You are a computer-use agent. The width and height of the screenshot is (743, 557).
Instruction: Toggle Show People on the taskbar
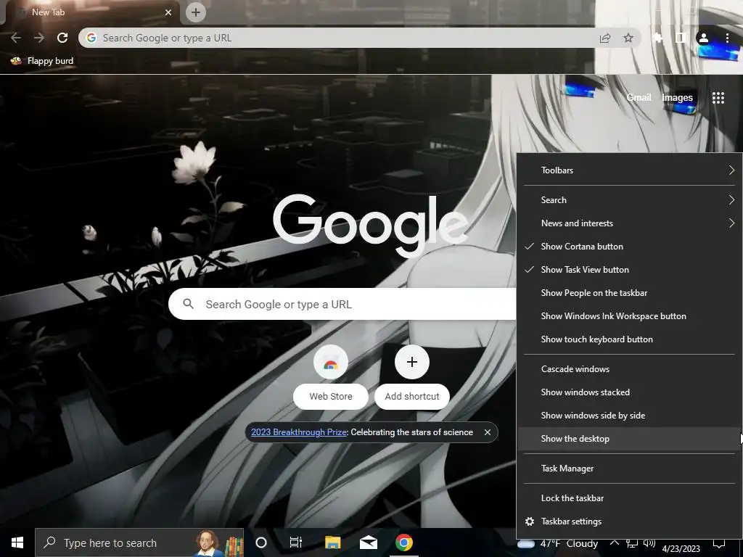pyautogui.click(x=629, y=293)
